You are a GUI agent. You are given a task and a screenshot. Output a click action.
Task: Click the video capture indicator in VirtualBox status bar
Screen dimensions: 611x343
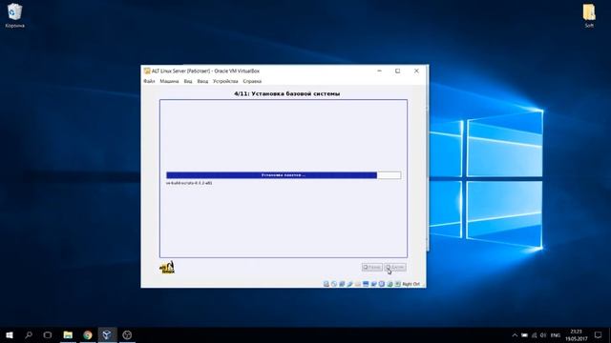373,284
